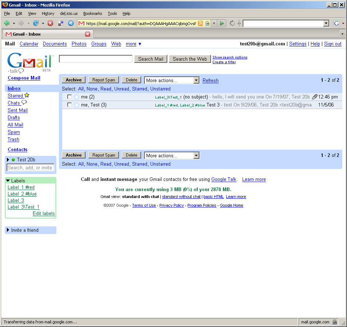This screenshot has width=347, height=327.
Task: Star the conversation from me (2)
Action: coord(77,97)
